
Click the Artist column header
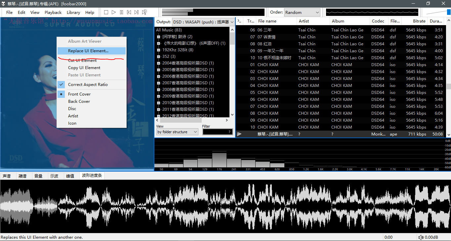tap(304, 21)
